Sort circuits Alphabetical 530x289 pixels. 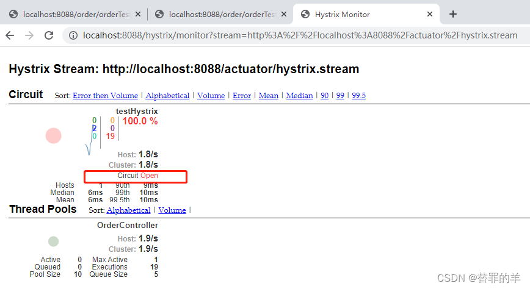167,96
